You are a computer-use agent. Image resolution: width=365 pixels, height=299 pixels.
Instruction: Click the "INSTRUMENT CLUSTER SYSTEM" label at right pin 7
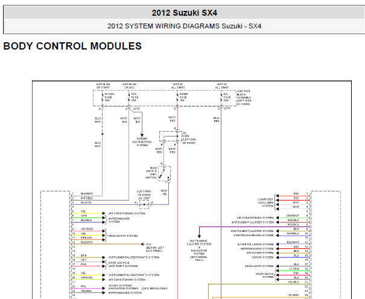point(253,222)
